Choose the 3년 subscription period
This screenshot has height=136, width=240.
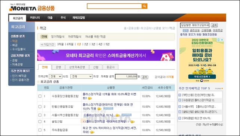click(x=93, y=44)
